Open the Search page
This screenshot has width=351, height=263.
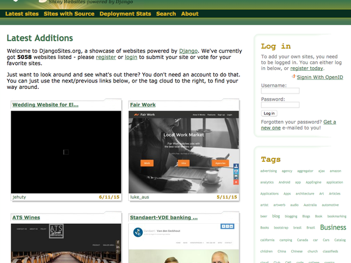[x=166, y=14]
